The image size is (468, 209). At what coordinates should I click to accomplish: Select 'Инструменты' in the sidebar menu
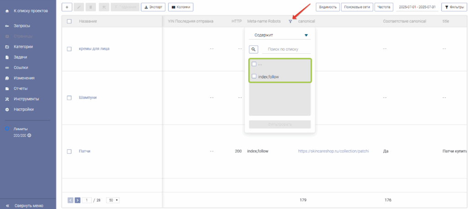(x=27, y=99)
